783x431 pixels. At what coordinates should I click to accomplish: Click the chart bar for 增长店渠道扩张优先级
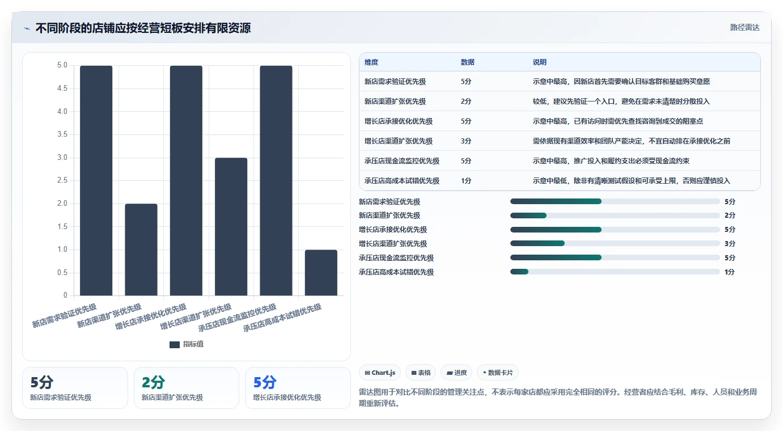[231, 226]
